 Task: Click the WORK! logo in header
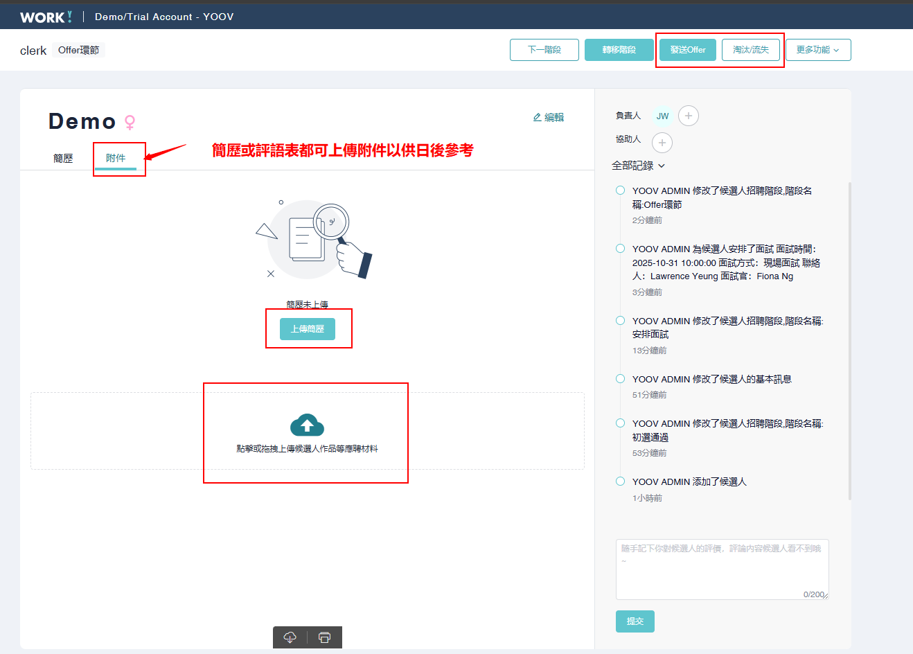point(46,17)
